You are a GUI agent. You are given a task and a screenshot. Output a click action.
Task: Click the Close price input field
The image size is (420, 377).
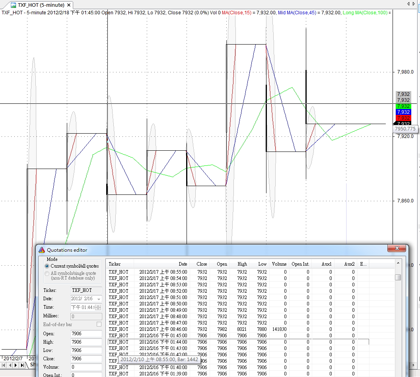click(86, 359)
